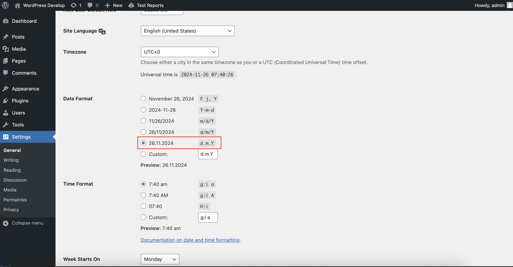513x267 pixels.
Task: Click the Pages sidebar icon
Action: (x=6, y=61)
